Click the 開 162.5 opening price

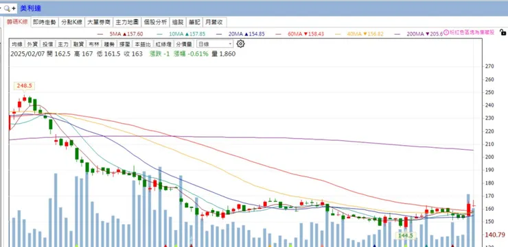[58, 54]
